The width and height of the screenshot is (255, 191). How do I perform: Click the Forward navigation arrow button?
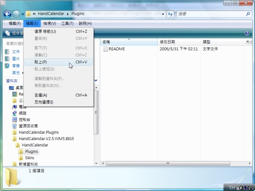click(x=16, y=14)
